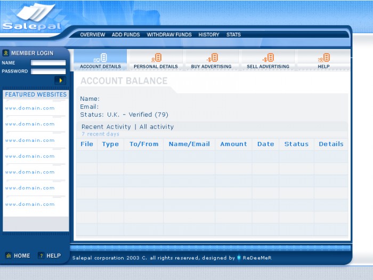Open the first www.domain.com featured link
Image resolution: width=373 pixels, height=280 pixels.
30,108
